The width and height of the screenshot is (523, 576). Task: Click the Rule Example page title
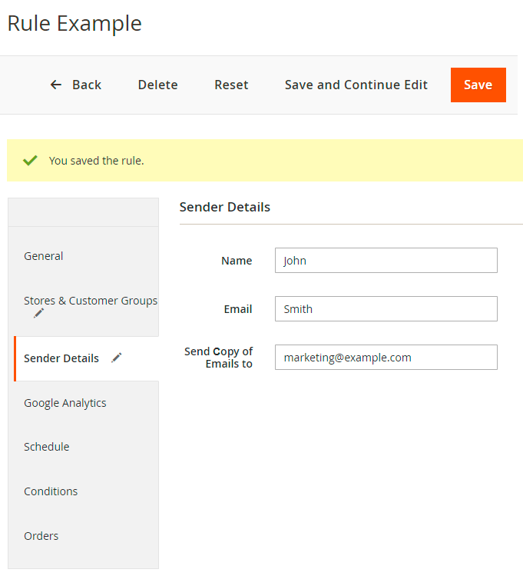[74, 24]
